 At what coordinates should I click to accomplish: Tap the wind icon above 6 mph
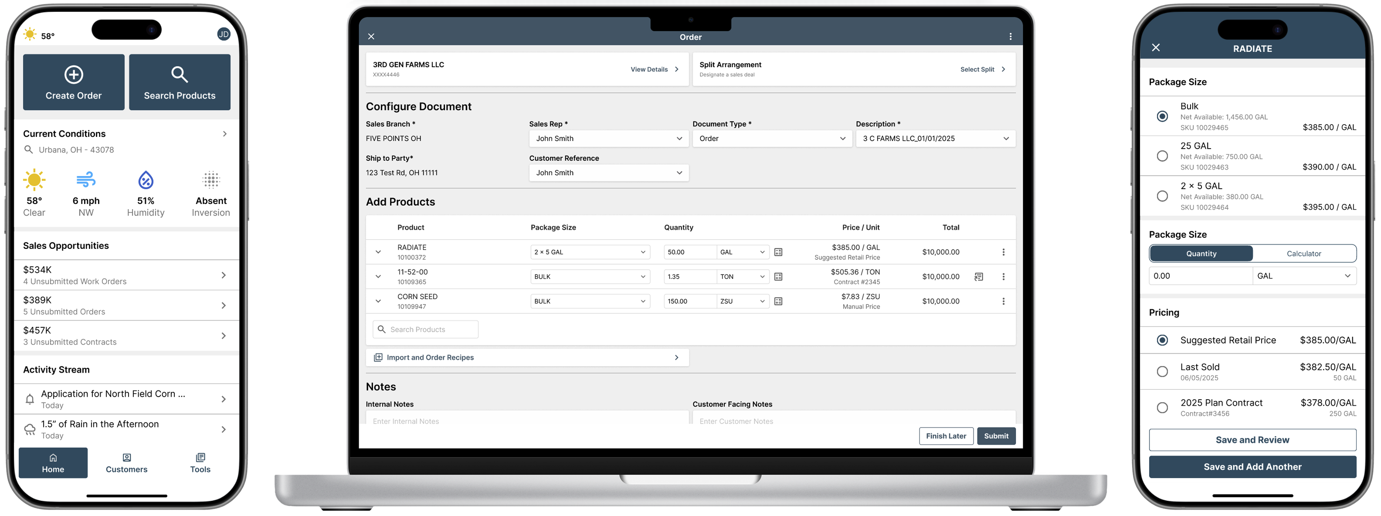[86, 180]
